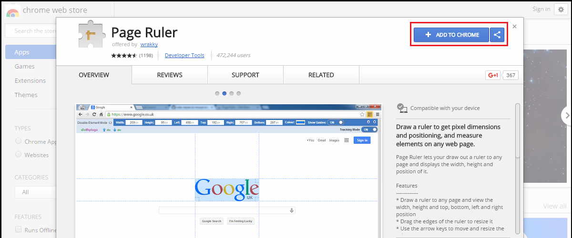
Task: Click the '472,244 users' text
Action: click(233, 55)
